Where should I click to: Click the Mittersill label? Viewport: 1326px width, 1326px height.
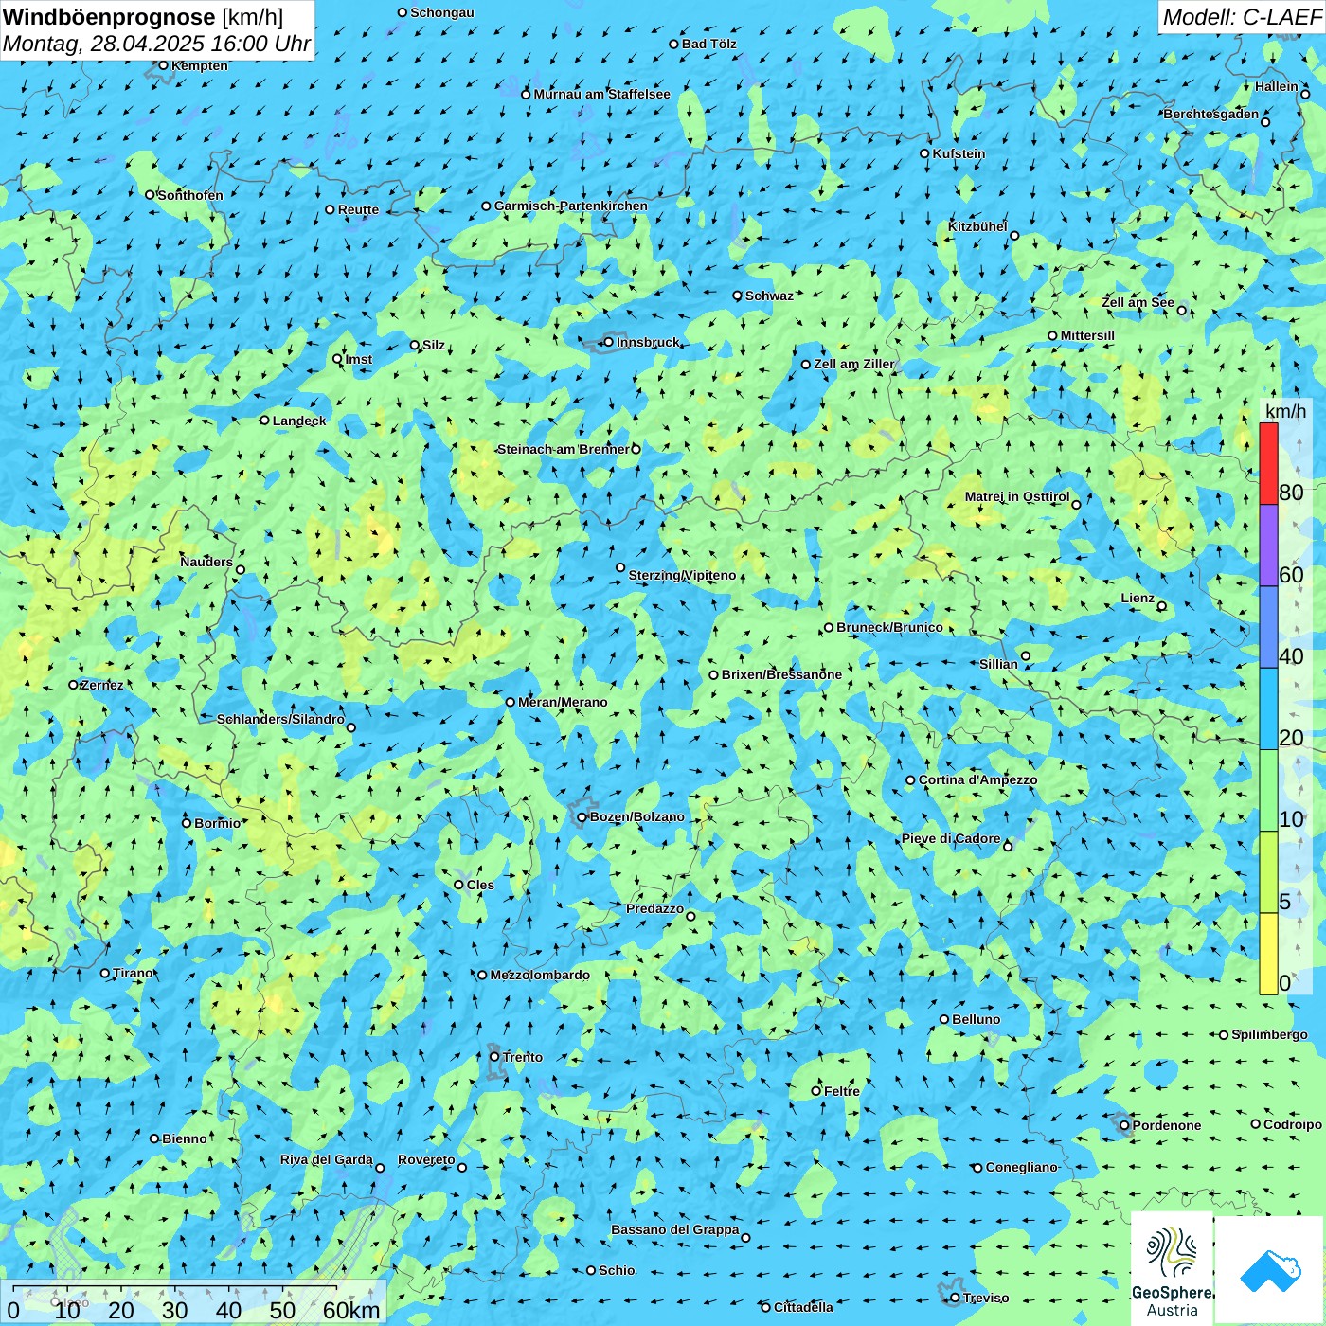pos(1087,335)
